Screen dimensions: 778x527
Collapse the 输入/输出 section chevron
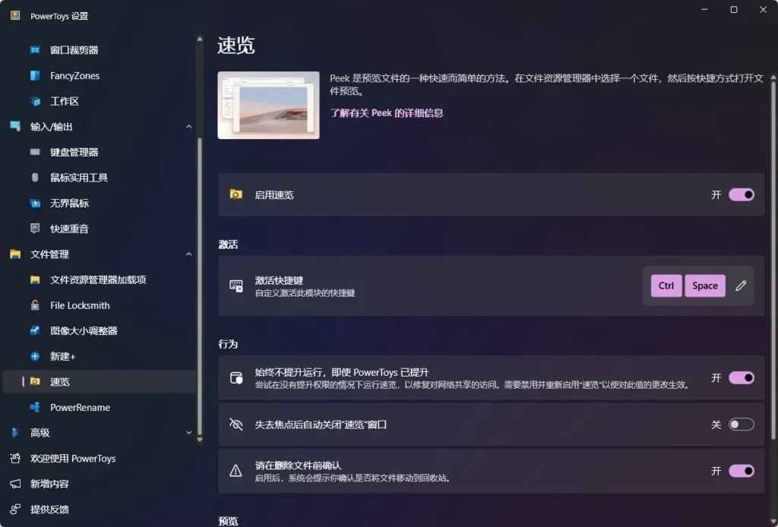tap(188, 126)
